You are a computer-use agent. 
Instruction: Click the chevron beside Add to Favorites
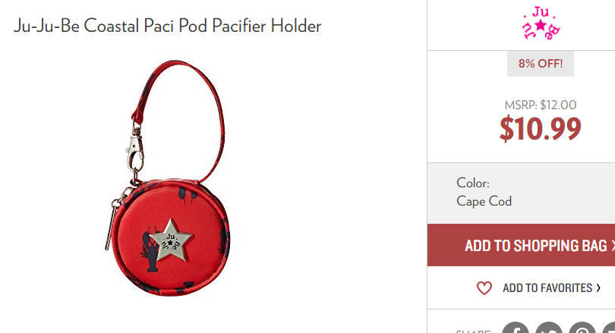click(598, 288)
